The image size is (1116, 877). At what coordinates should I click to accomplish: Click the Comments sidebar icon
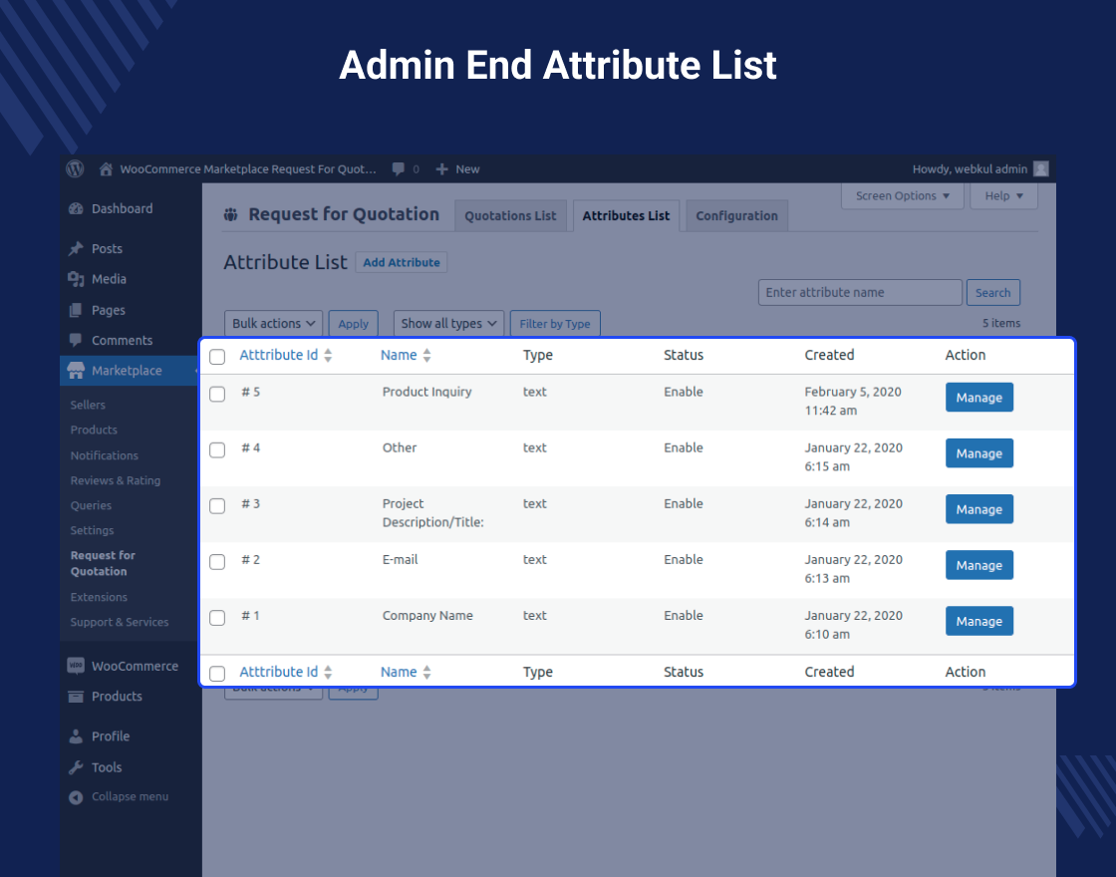76,340
